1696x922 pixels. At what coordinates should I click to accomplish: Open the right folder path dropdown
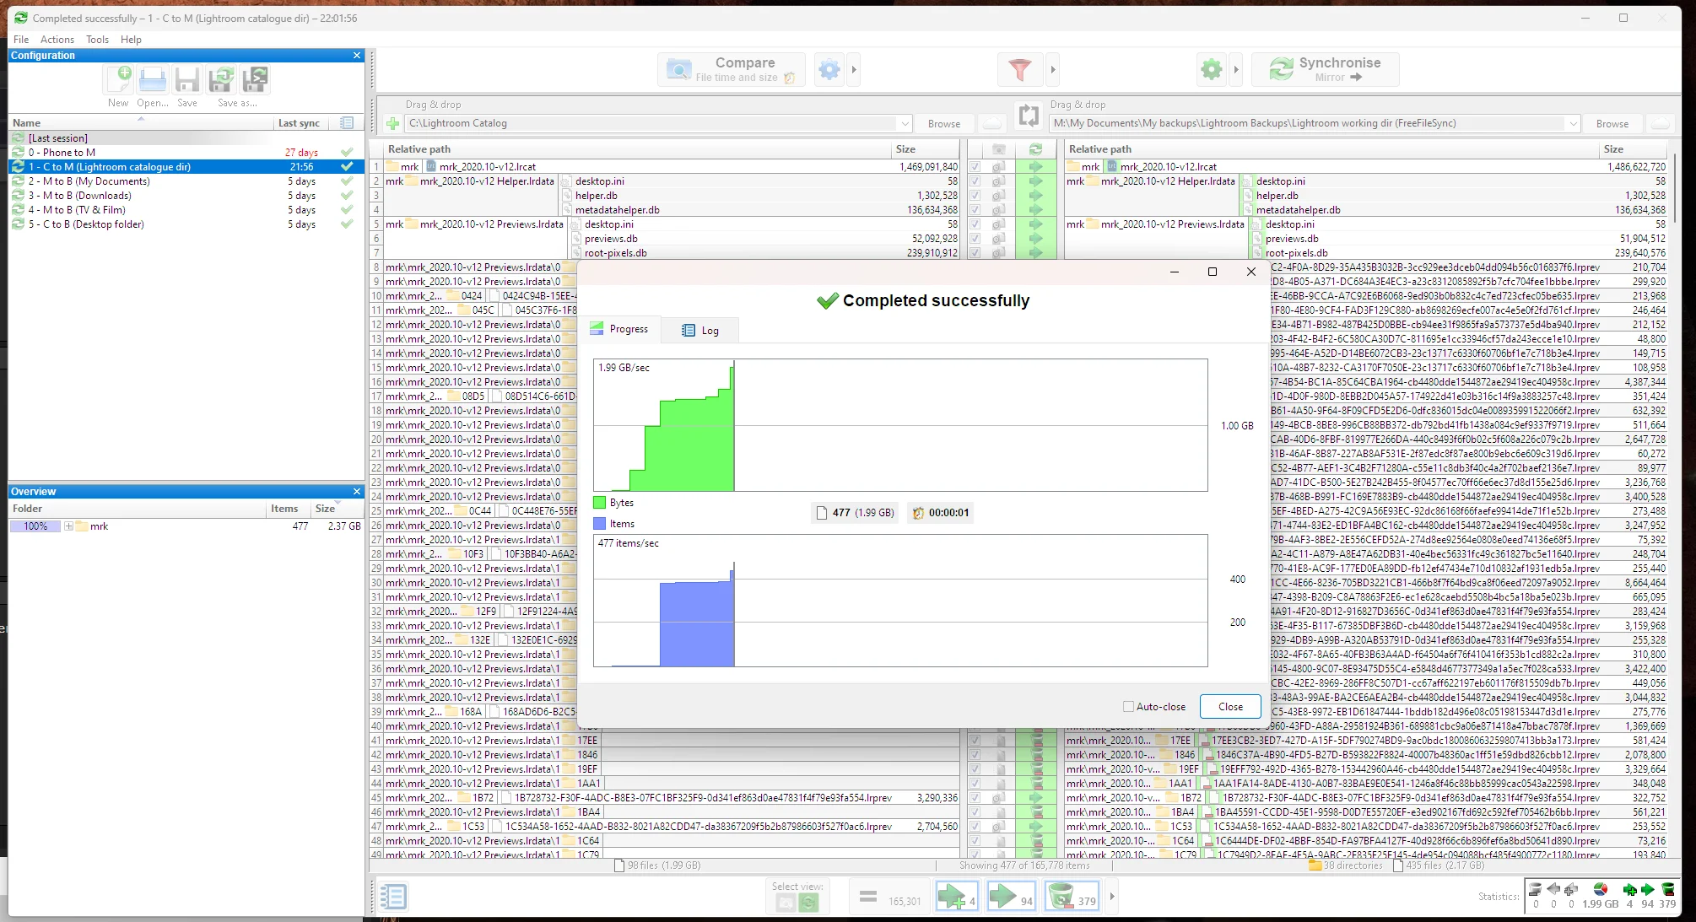point(1573,124)
